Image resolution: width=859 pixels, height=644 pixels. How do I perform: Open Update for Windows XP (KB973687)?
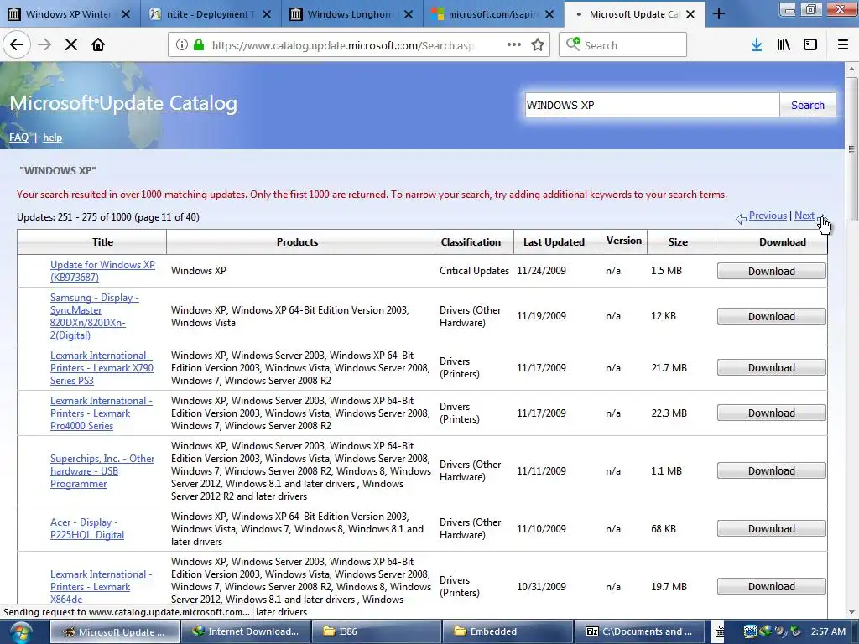point(102,271)
